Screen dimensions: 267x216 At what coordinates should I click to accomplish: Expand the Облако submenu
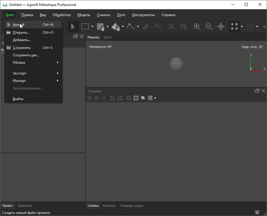(x=33, y=63)
